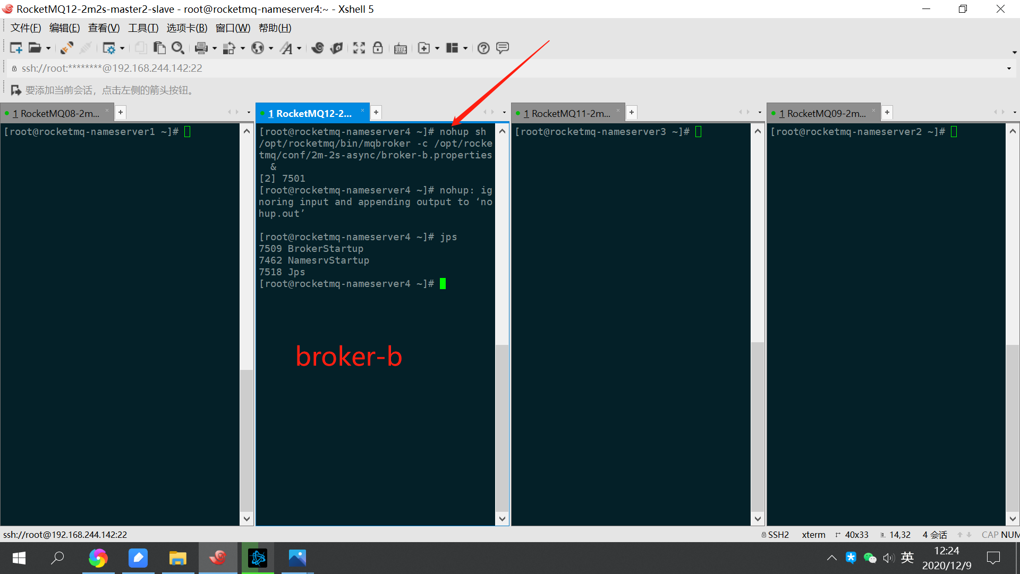Click scroll-down arrow in nameserver1 pane

pos(246,519)
